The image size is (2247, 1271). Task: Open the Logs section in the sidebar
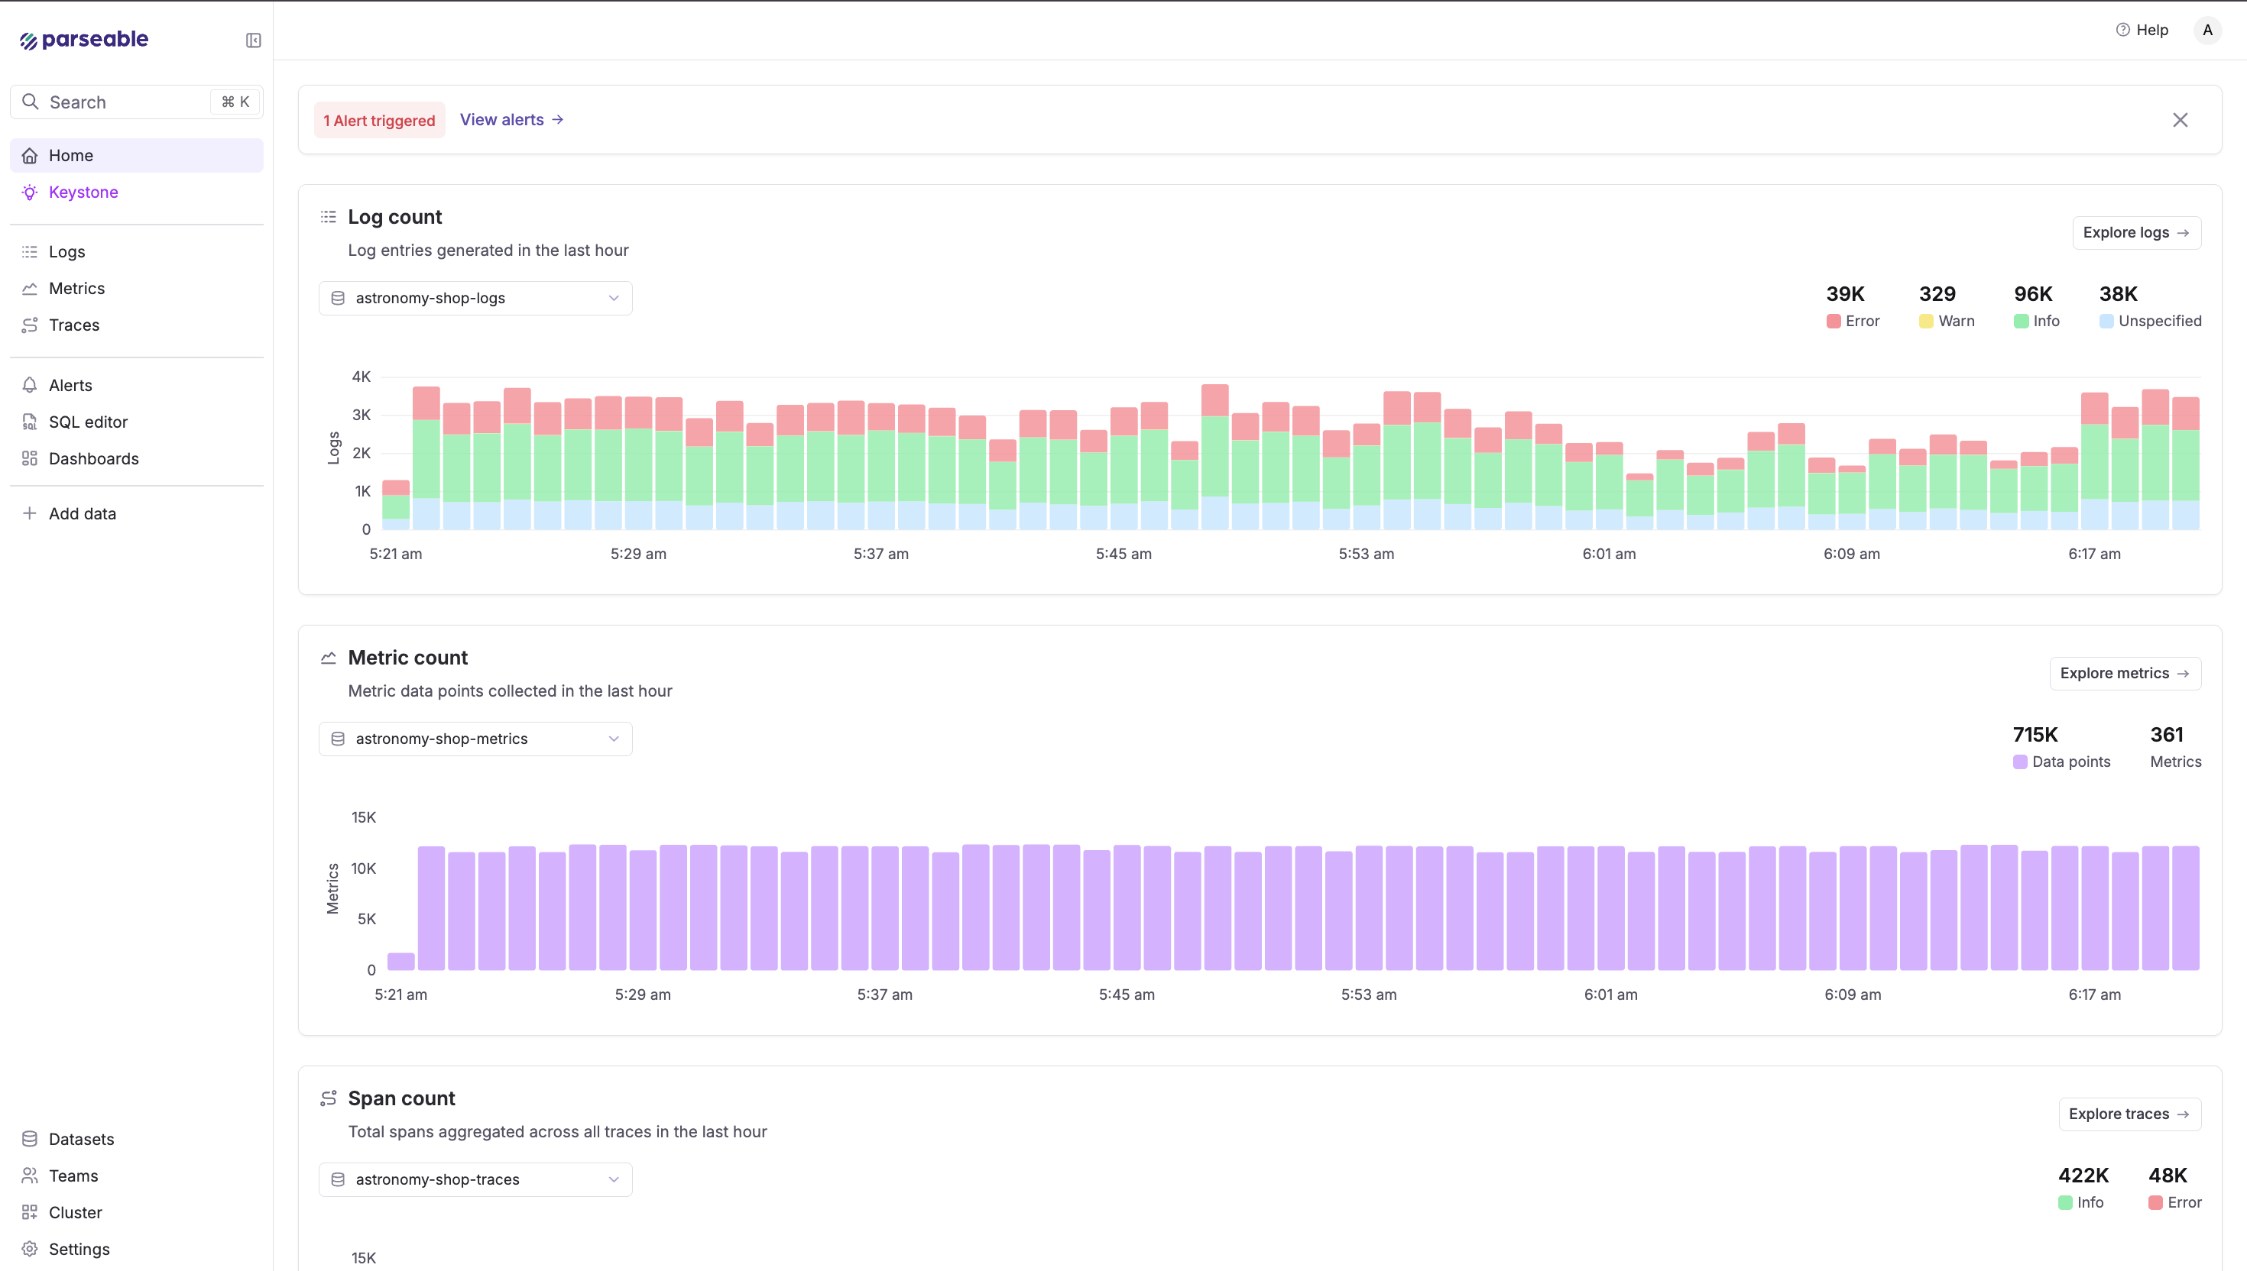[66, 251]
